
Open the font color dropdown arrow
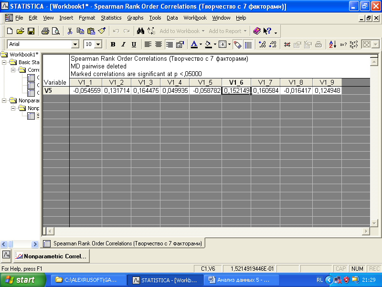click(x=201, y=44)
